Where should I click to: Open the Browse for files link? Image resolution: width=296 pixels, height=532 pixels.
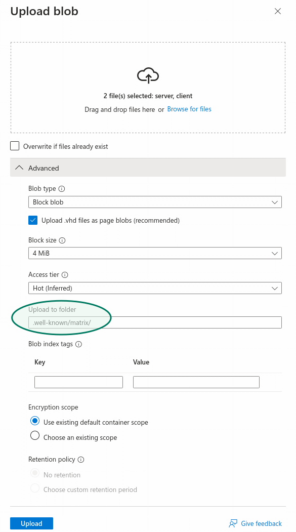tap(189, 109)
